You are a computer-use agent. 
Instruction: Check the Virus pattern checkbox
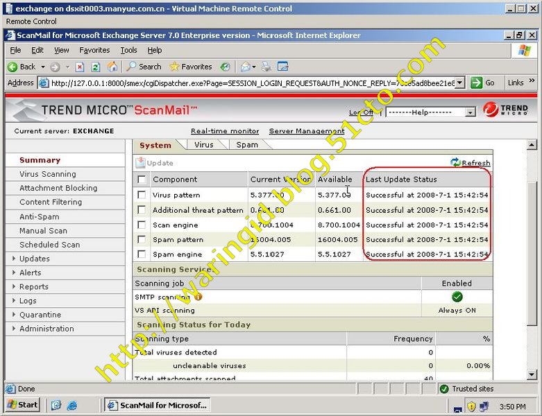(x=142, y=196)
